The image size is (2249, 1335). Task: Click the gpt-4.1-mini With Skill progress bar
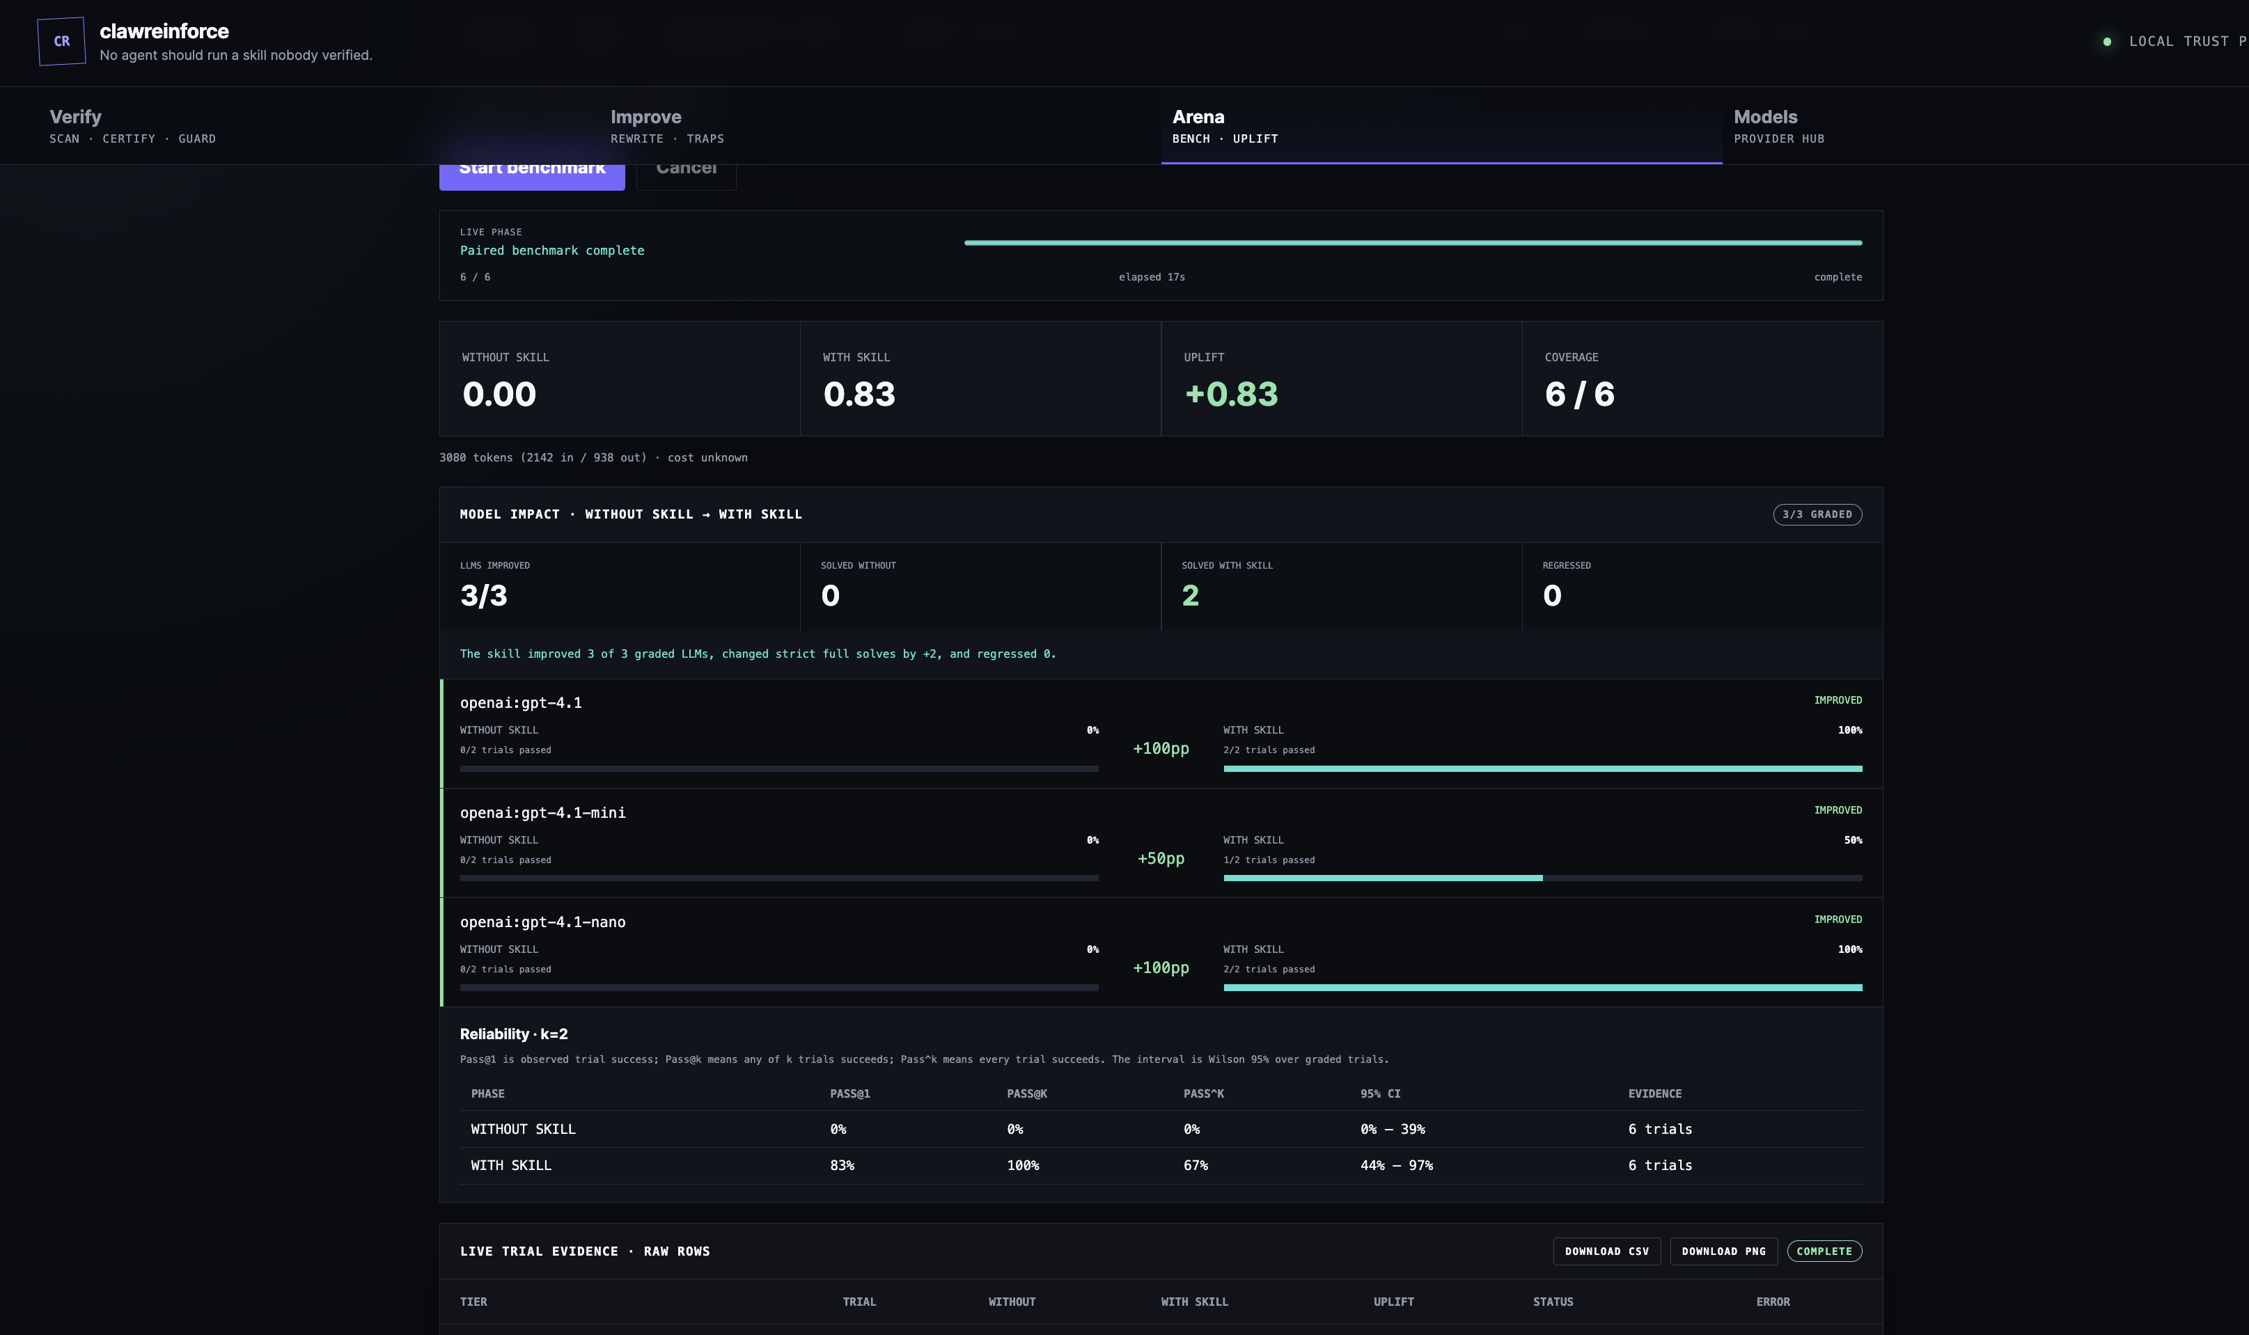pos(1542,878)
